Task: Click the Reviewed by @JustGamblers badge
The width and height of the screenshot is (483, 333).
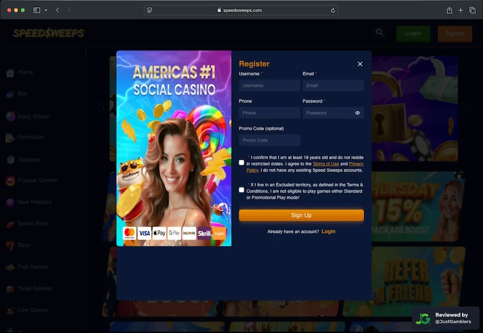Action: click(446, 319)
